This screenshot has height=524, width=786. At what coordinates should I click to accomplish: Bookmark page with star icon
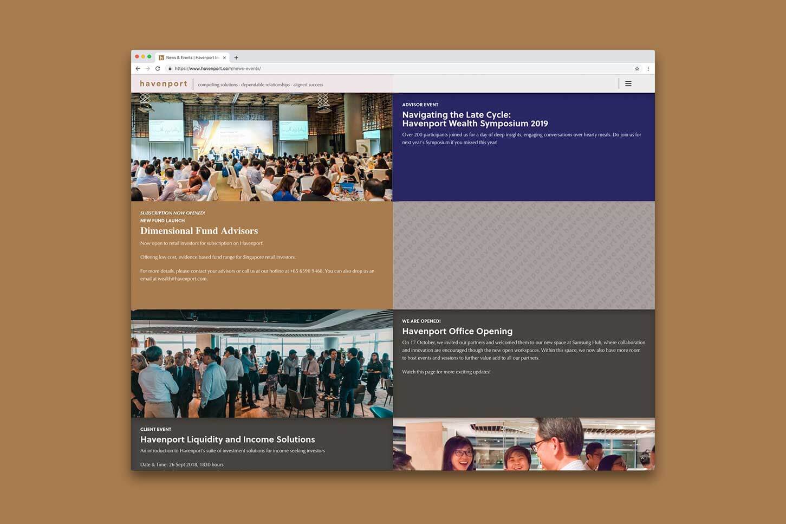[x=637, y=69]
